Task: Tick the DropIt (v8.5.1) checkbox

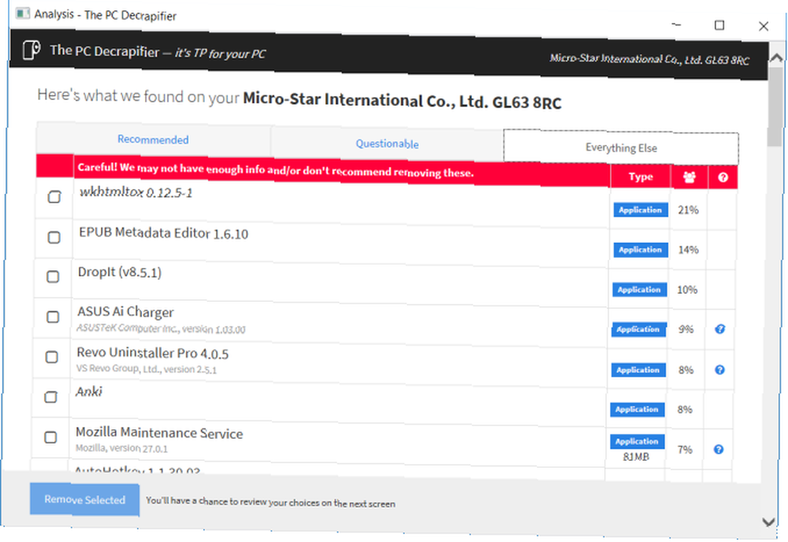Action: [x=53, y=277]
